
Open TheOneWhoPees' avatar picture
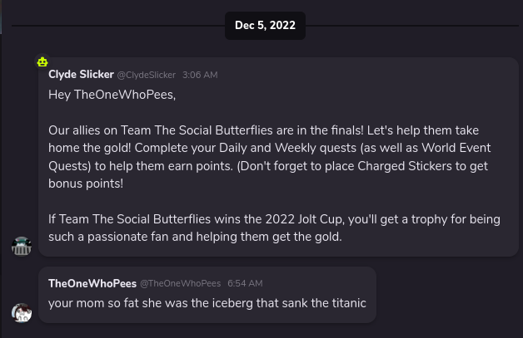[22, 312]
